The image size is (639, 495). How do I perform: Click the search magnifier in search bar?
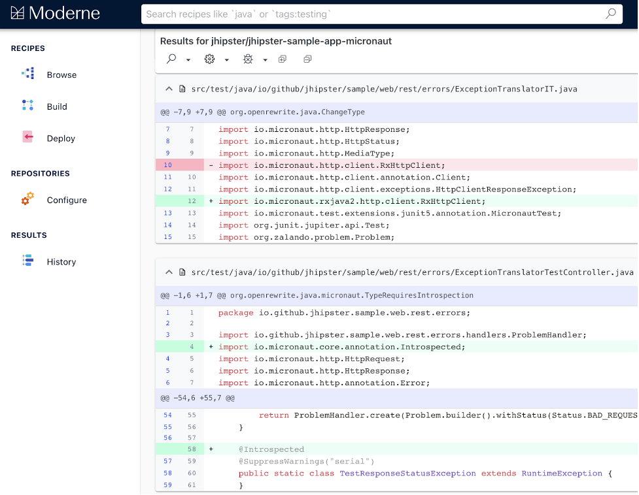pos(610,14)
